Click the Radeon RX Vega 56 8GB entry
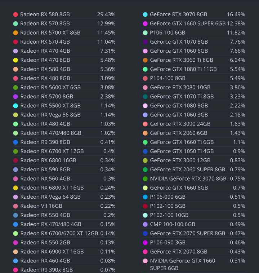Screen dimensions: 259x273 tap(50, 115)
